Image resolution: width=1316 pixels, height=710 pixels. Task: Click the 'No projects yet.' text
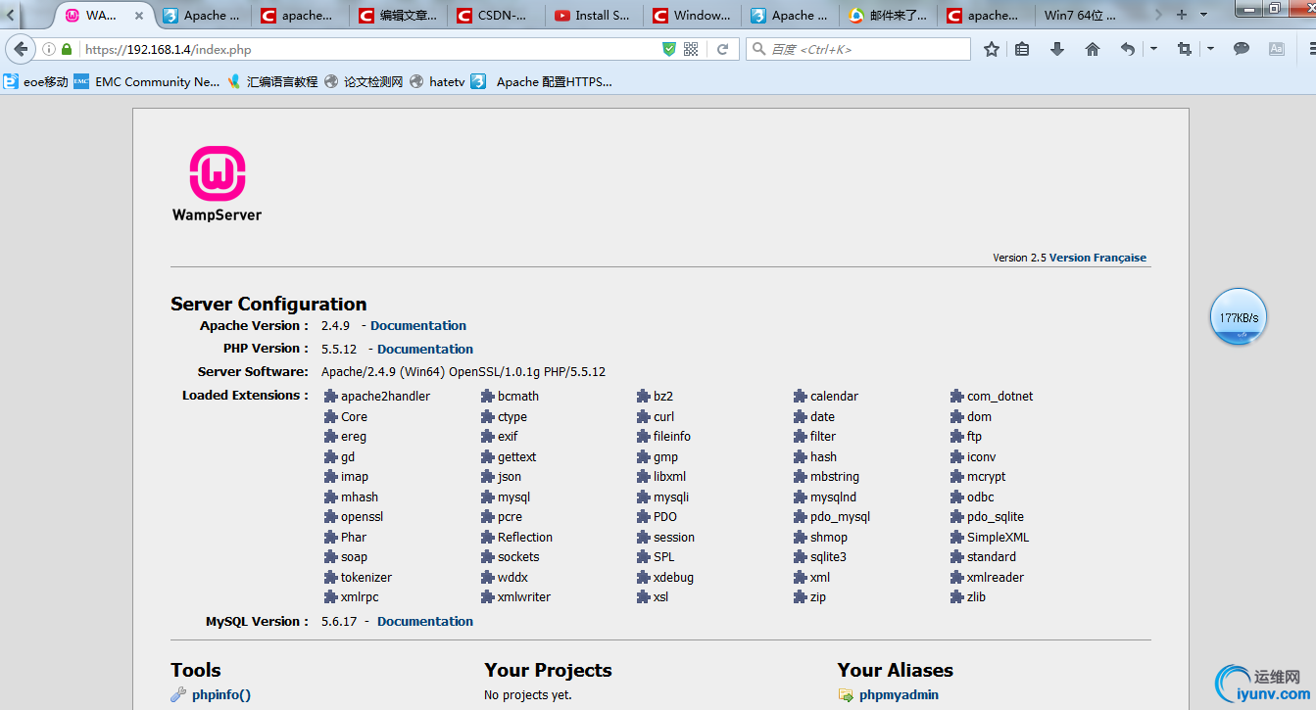point(528,695)
